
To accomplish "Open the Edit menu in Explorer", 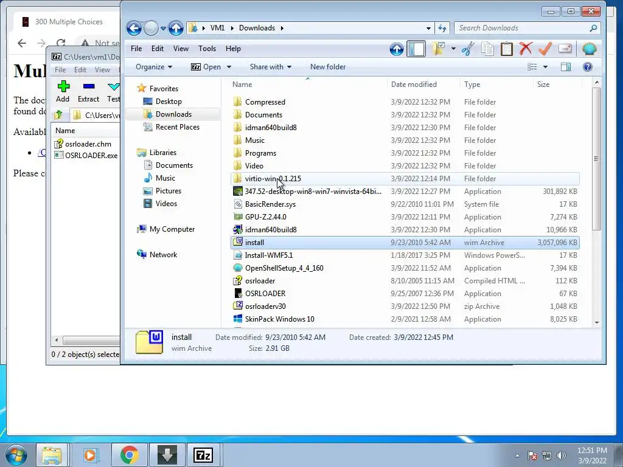I will coord(158,49).
